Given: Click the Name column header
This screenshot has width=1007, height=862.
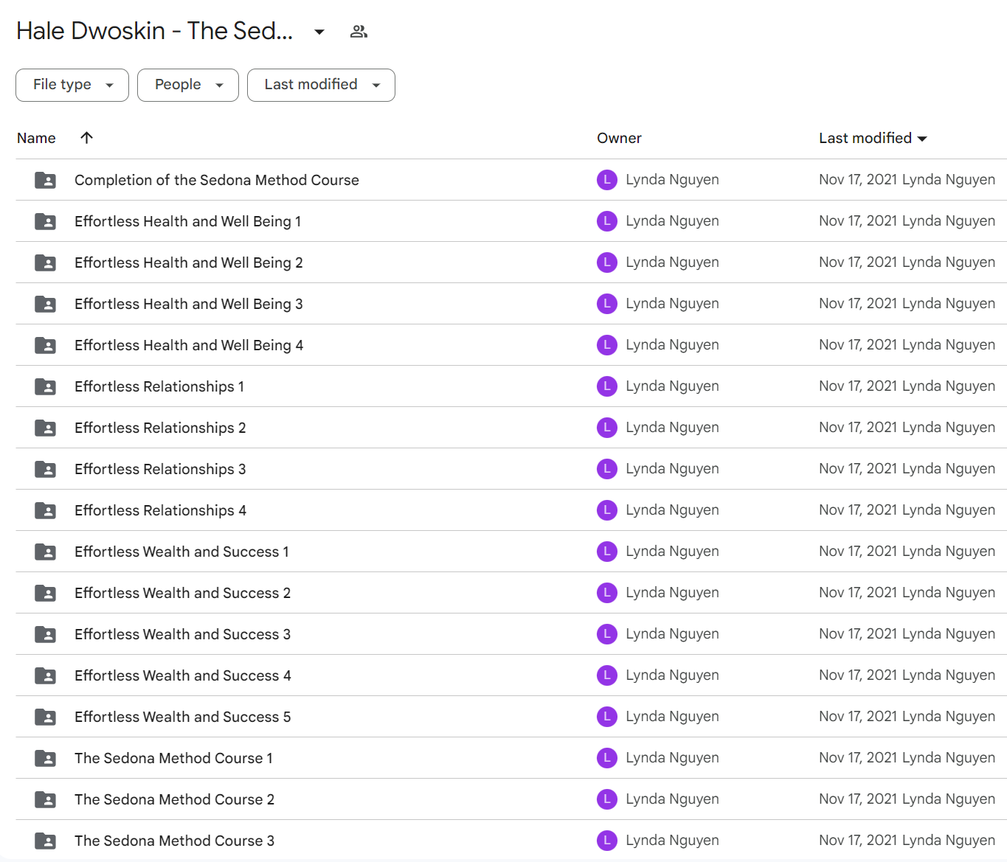Looking at the screenshot, I should pyautogui.click(x=36, y=138).
